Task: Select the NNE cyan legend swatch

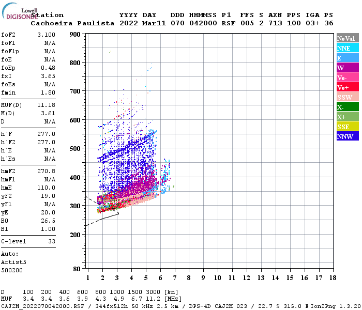Action: click(348, 48)
